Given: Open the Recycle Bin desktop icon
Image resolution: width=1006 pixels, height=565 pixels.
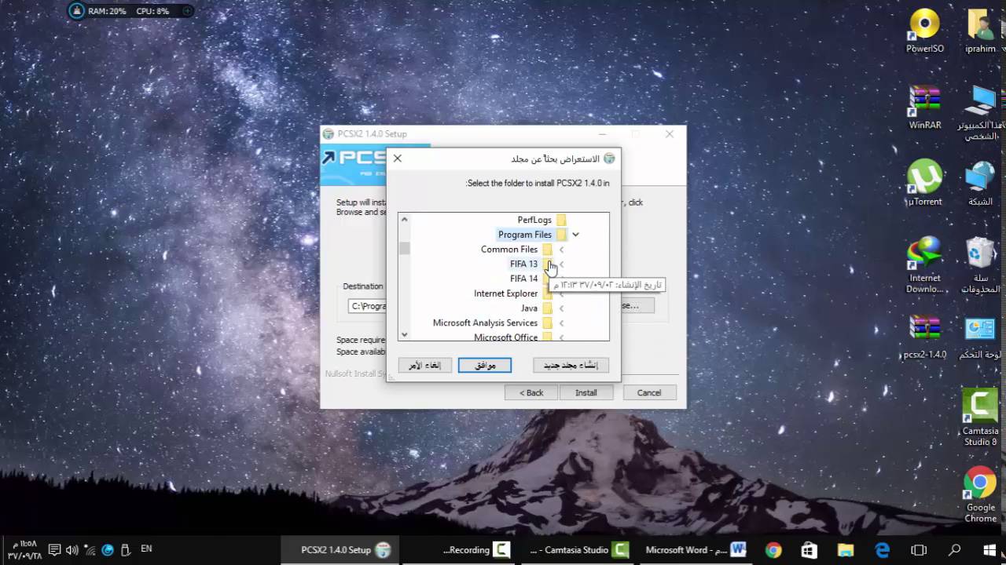Looking at the screenshot, I should [980, 265].
